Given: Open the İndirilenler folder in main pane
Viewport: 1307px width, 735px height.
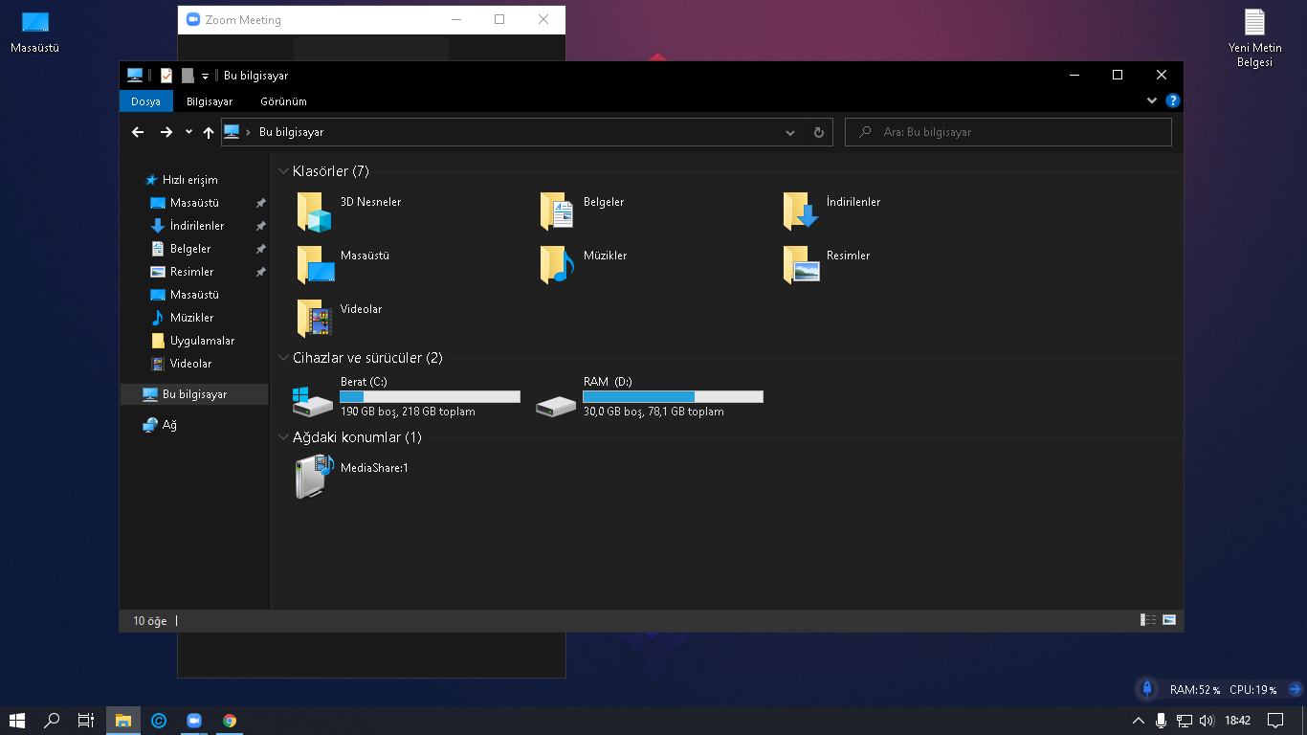Looking at the screenshot, I should pos(831,211).
